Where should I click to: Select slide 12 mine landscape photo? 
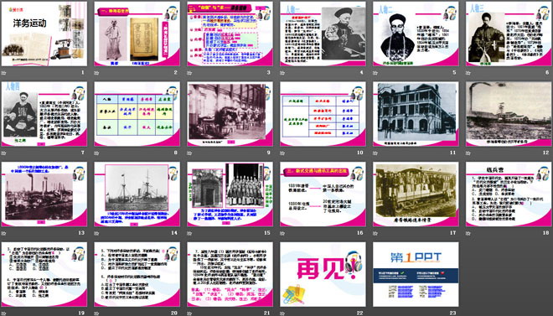(x=509, y=114)
